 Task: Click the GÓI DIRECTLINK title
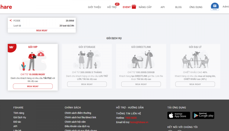coord(141,47)
